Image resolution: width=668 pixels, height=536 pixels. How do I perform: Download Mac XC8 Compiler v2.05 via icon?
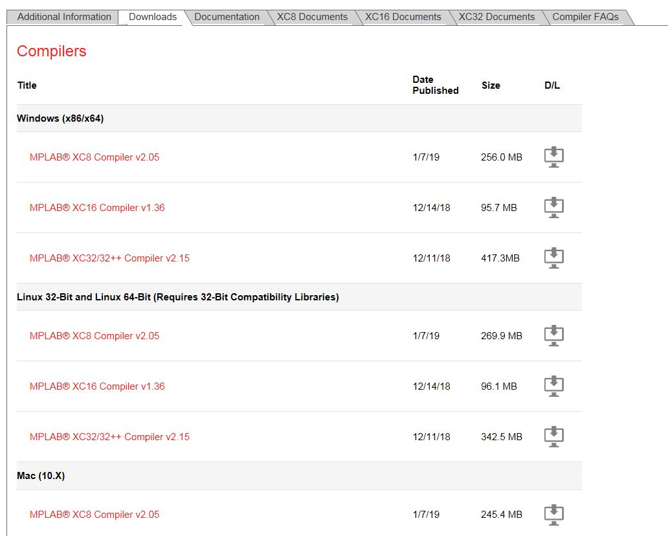[x=554, y=515]
